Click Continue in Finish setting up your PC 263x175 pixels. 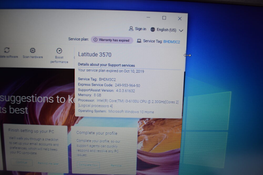22,162
